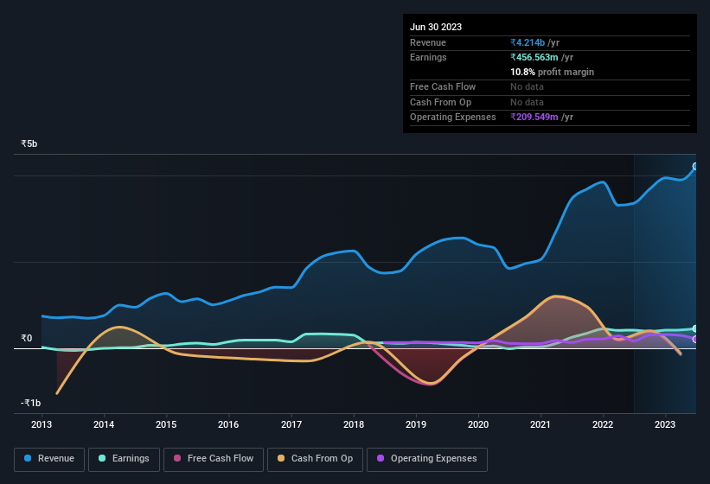
Task: Toggle the Earnings legend button
Action: click(124, 459)
